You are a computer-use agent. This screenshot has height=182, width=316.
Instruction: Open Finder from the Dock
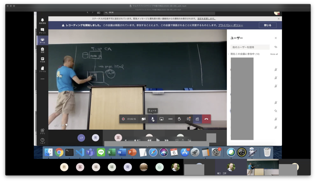click(48, 152)
